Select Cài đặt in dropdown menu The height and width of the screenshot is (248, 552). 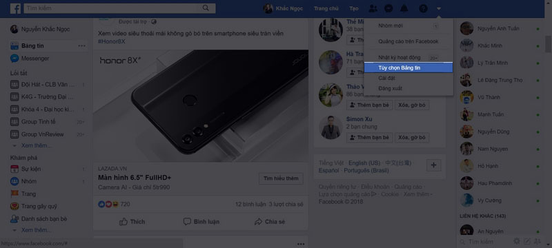tap(408, 78)
